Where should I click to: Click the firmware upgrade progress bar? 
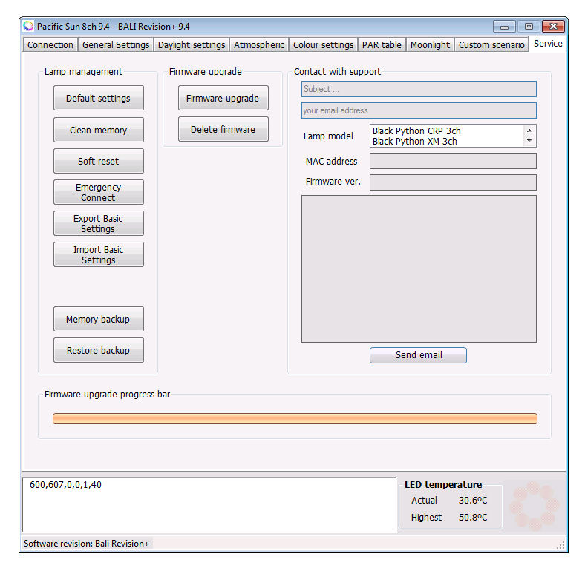pos(295,419)
